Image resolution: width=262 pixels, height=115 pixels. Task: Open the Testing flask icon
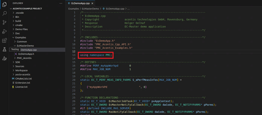(x=4, y=49)
